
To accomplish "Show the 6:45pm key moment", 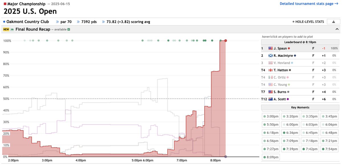I will pyautogui.click(x=310, y=133).
